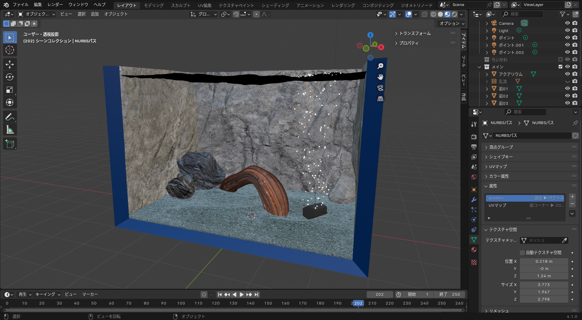Activate the Select Box tool
This screenshot has height=320, width=582.
point(10,37)
